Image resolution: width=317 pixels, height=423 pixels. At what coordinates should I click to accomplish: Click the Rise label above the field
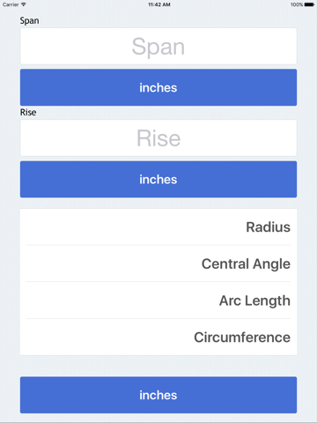(x=28, y=112)
